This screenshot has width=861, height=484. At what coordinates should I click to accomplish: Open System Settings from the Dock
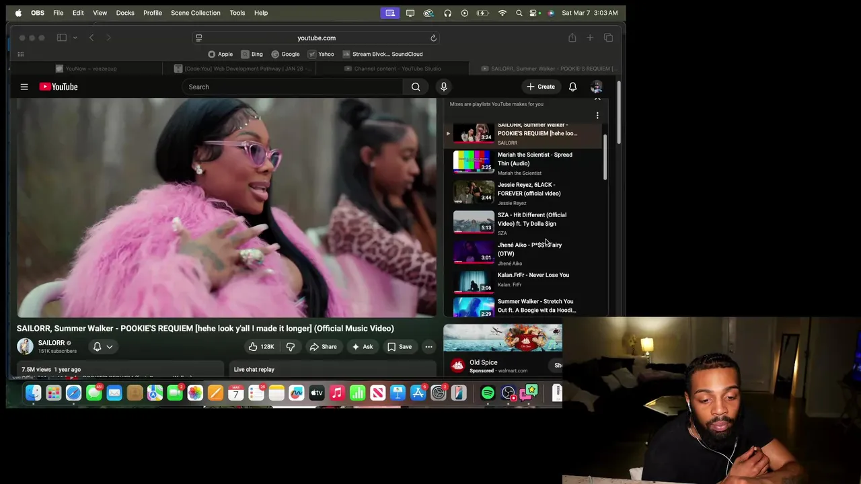pyautogui.click(x=438, y=393)
